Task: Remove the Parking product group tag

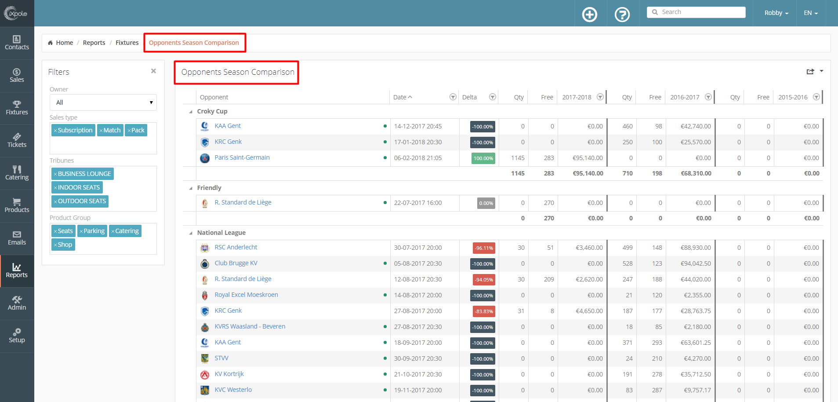Action: click(x=81, y=231)
